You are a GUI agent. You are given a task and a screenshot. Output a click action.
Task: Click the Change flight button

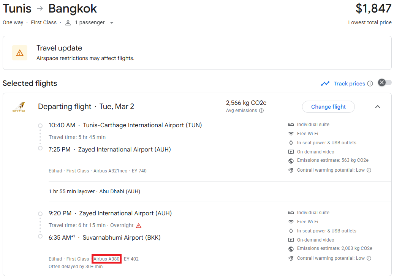328,107
